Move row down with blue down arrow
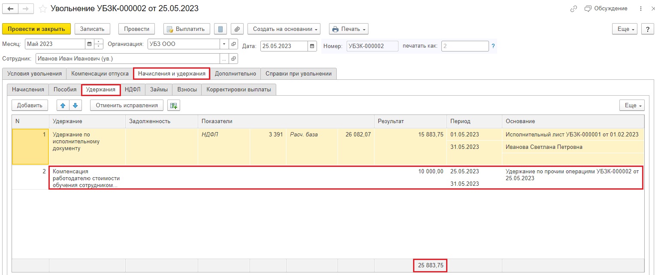This screenshot has width=655, height=275. click(75, 105)
